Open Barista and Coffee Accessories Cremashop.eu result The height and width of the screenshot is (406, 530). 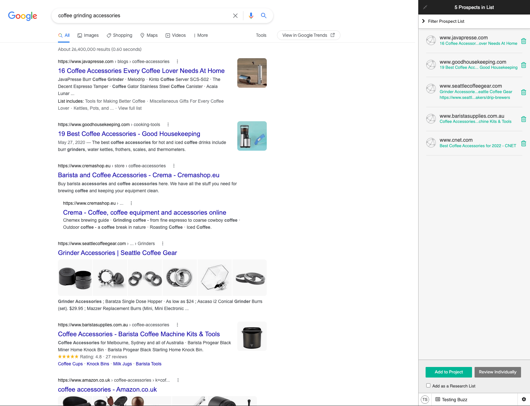pos(139,175)
